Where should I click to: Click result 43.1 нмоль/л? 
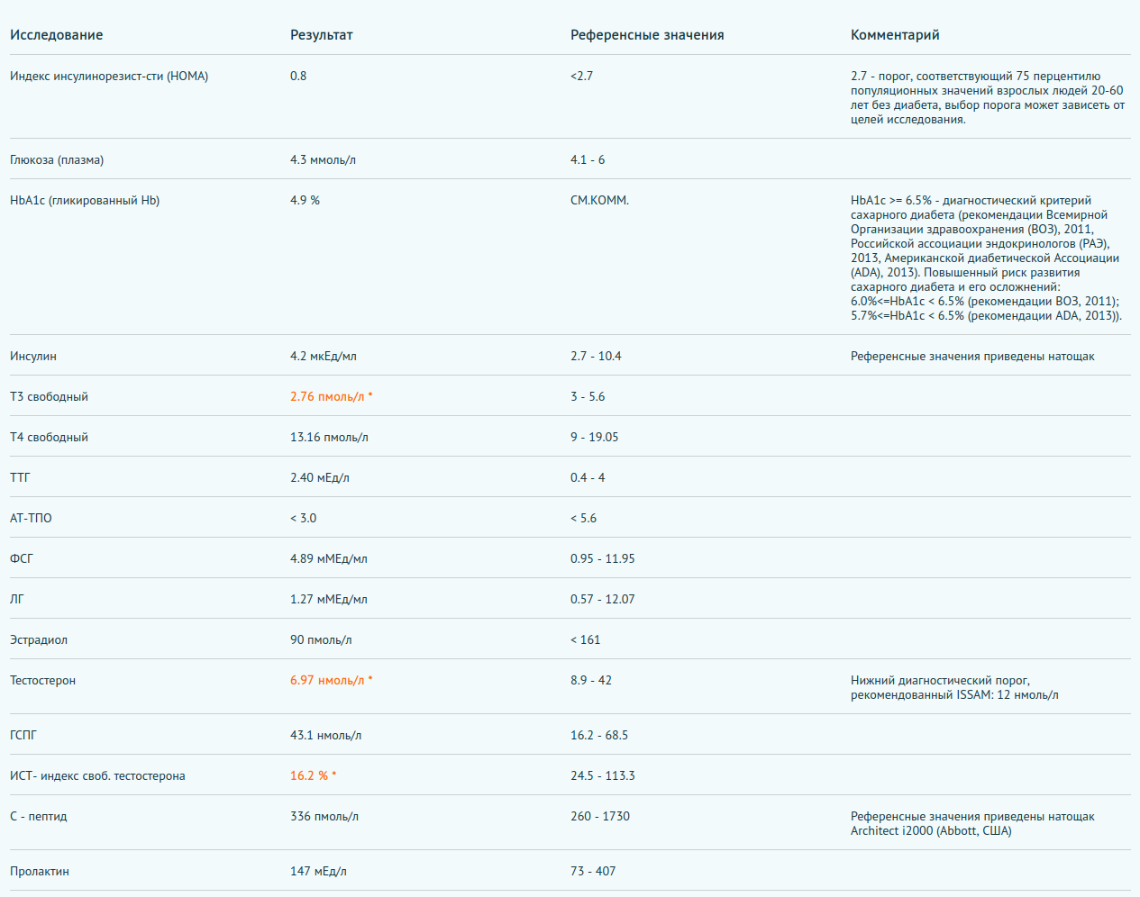[325, 736]
